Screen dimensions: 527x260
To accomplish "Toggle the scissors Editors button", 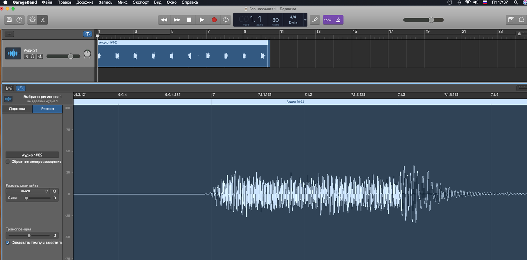I will click(43, 20).
